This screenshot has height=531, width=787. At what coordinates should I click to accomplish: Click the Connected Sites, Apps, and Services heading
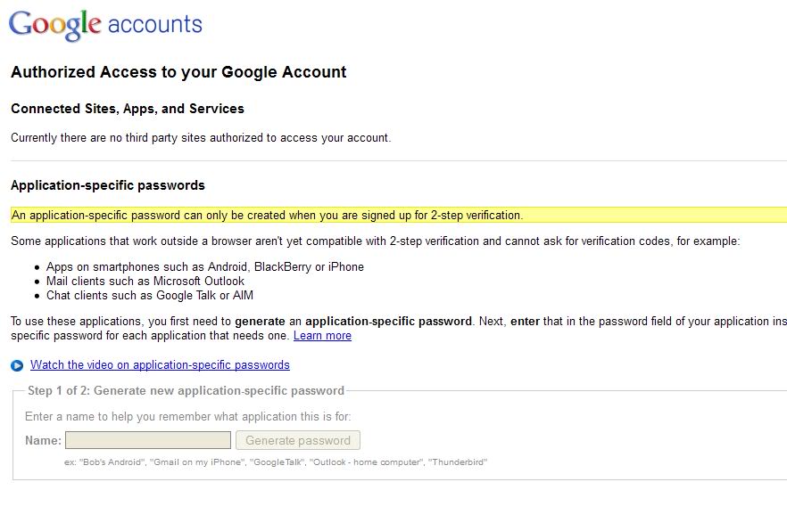coord(127,109)
